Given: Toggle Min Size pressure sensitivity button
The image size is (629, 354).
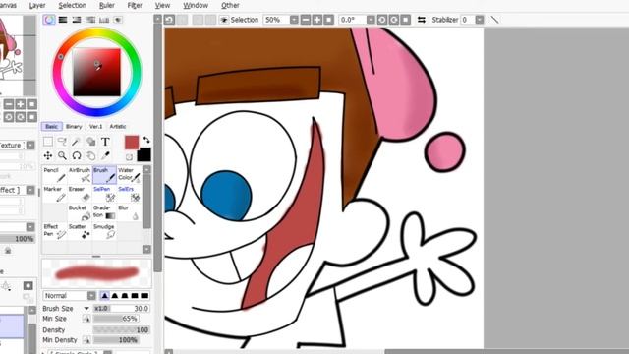Looking at the screenshot, I should click(86, 319).
